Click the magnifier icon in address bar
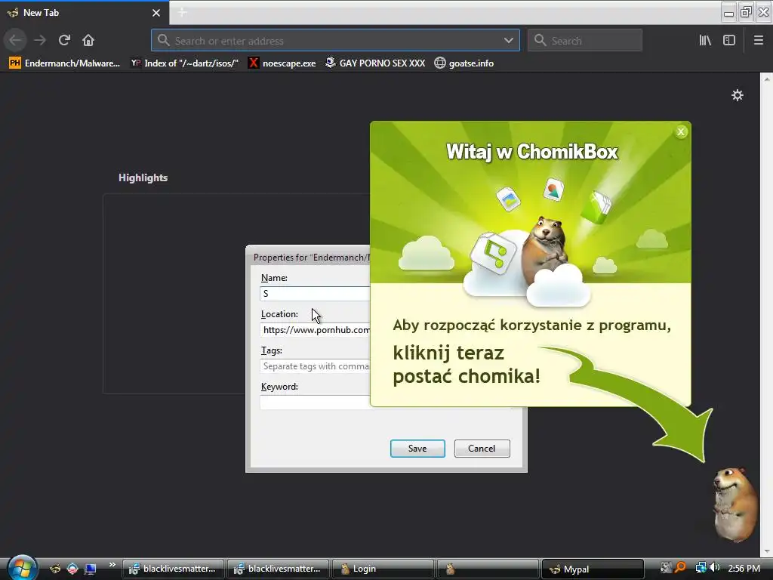The image size is (773, 580). pos(164,41)
